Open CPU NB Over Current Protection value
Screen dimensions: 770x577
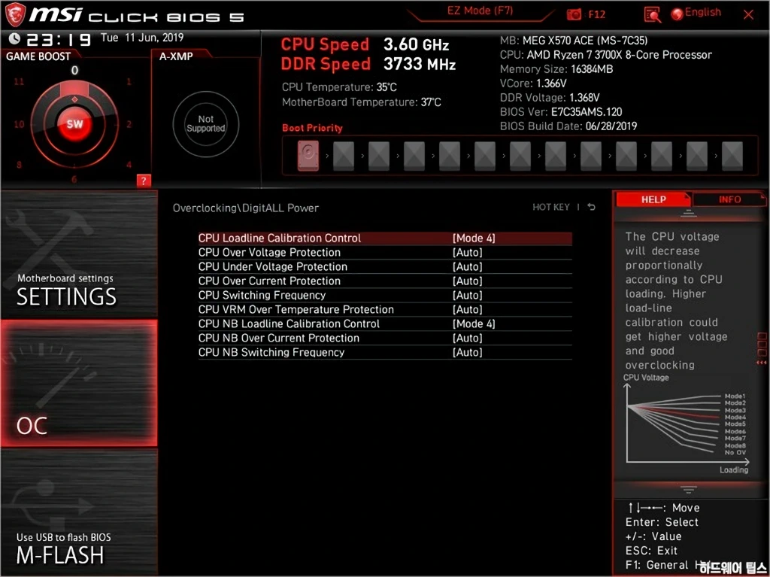pos(468,338)
